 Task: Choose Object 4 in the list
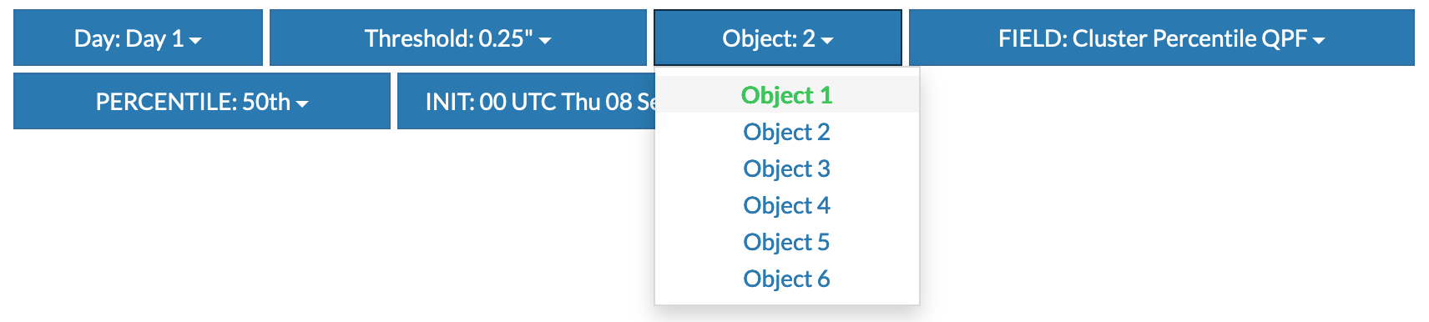[787, 205]
